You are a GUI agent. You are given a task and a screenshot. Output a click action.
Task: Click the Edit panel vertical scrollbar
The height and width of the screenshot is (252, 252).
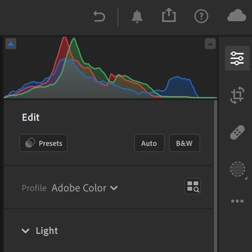point(216,176)
